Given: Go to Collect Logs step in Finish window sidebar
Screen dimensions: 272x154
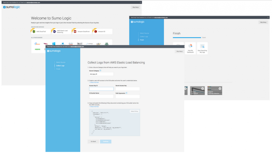Looking at the screenshot, I should (144, 37).
